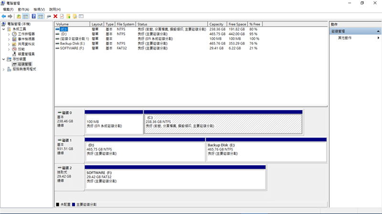This screenshot has width=382, height=214.
Task: Expand the 效能 node arrow
Action: [9, 49]
